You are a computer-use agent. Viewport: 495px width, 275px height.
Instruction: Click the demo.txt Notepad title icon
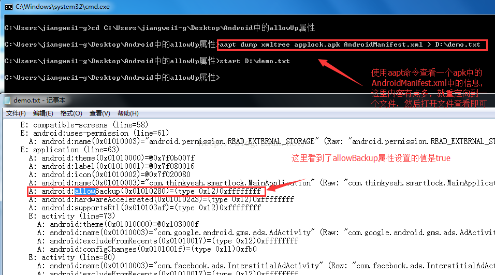point(7,100)
